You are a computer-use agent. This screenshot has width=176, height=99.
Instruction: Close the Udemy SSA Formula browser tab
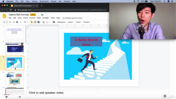[x=37, y=6]
